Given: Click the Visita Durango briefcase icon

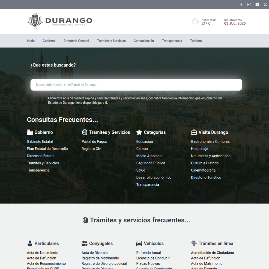Looking at the screenshot, I should [x=194, y=132].
